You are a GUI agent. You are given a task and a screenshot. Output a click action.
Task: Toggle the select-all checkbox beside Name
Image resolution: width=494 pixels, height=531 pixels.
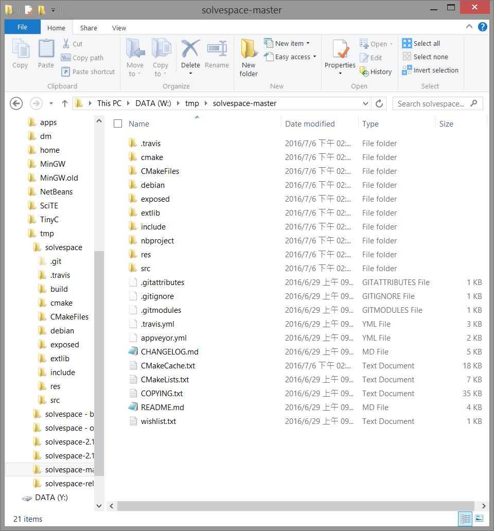[117, 123]
